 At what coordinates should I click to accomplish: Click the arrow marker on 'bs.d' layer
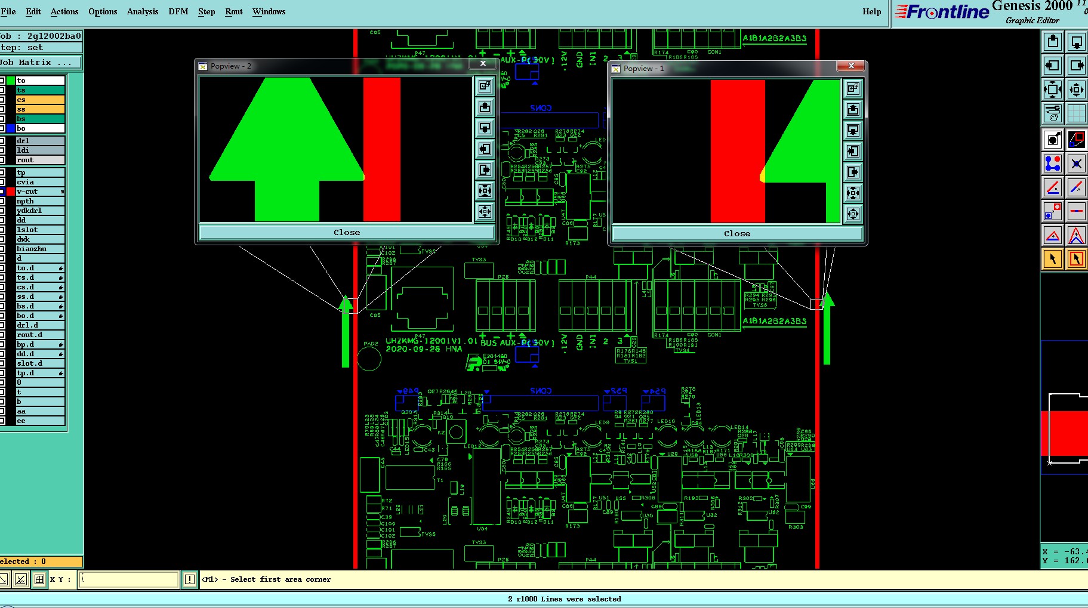point(61,307)
